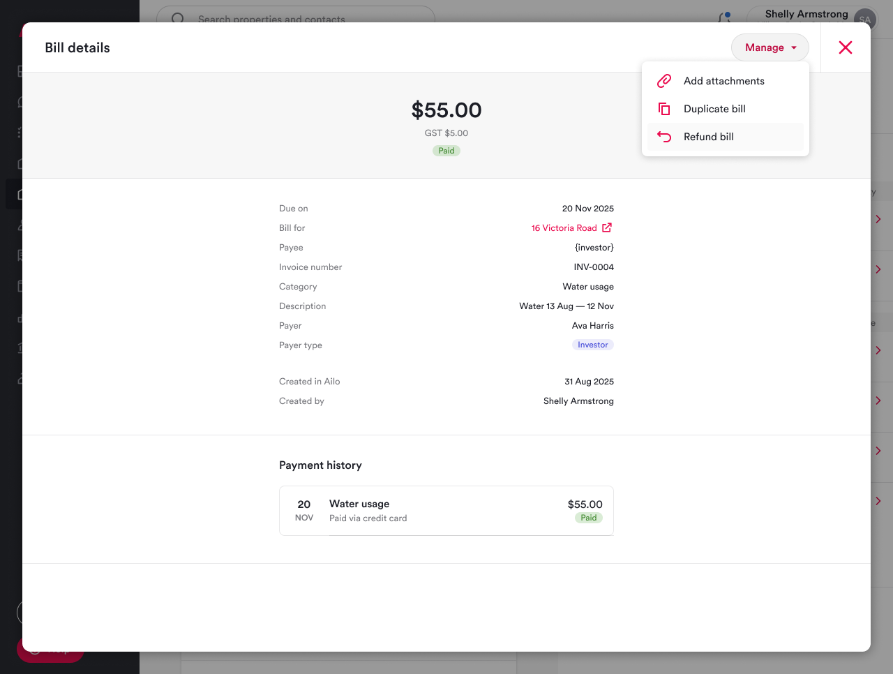
Task: Click due date 20 Nov 2025
Action: point(588,209)
